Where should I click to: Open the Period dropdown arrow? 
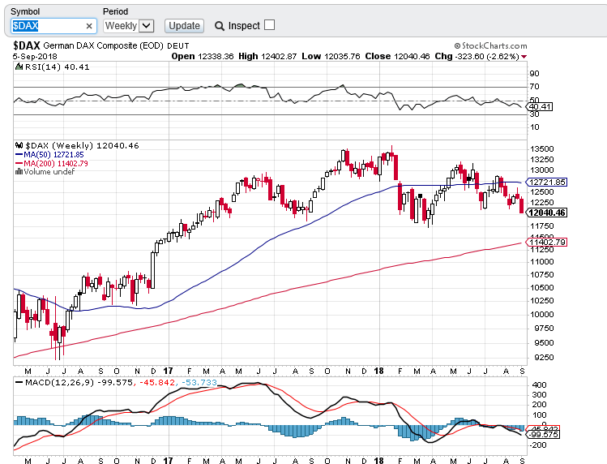146,26
